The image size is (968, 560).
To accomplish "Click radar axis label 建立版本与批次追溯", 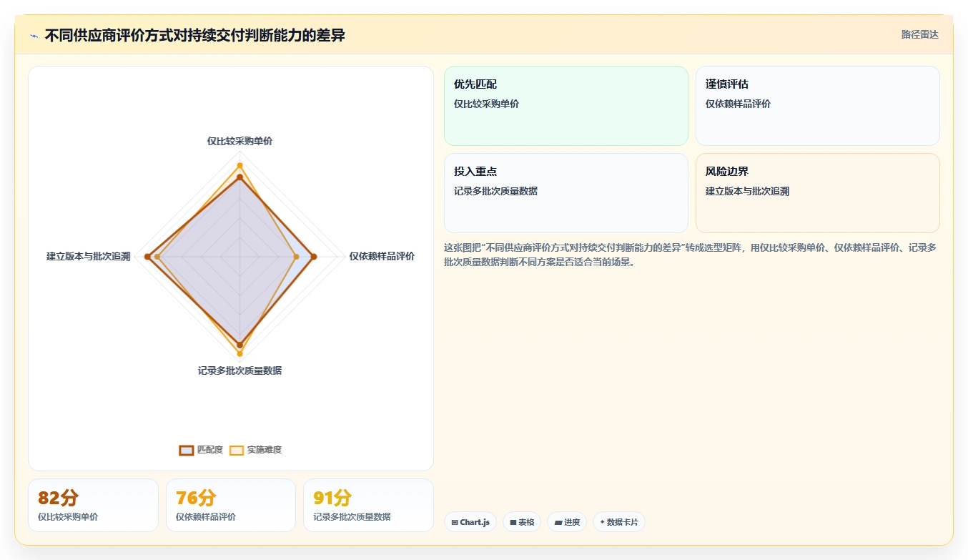I will pos(89,256).
